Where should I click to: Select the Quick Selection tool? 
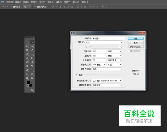point(32,46)
